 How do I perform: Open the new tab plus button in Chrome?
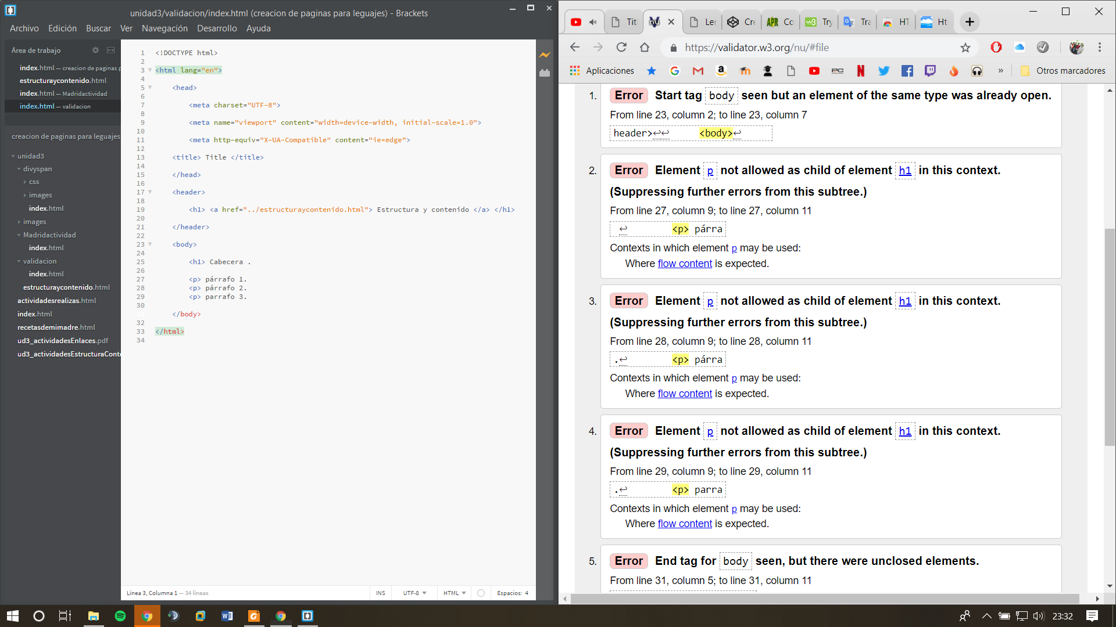970,22
